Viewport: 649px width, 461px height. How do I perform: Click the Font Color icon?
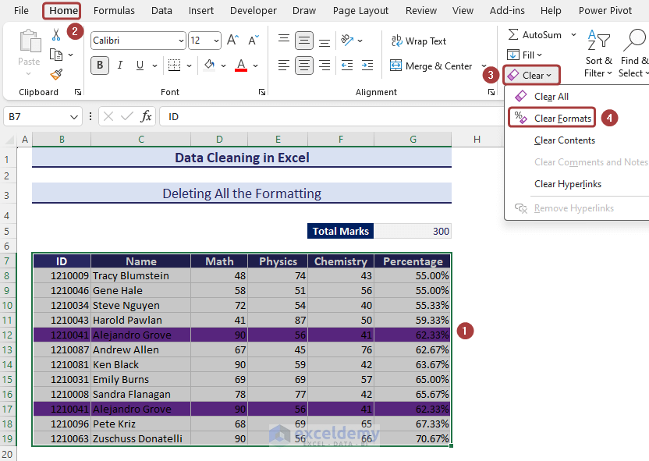pyautogui.click(x=241, y=66)
